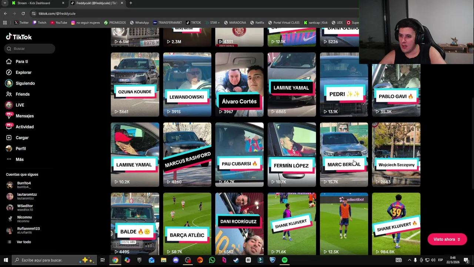The height and width of the screenshot is (267, 474).
Task: Open the Para ti feed
Action: tap(21, 62)
